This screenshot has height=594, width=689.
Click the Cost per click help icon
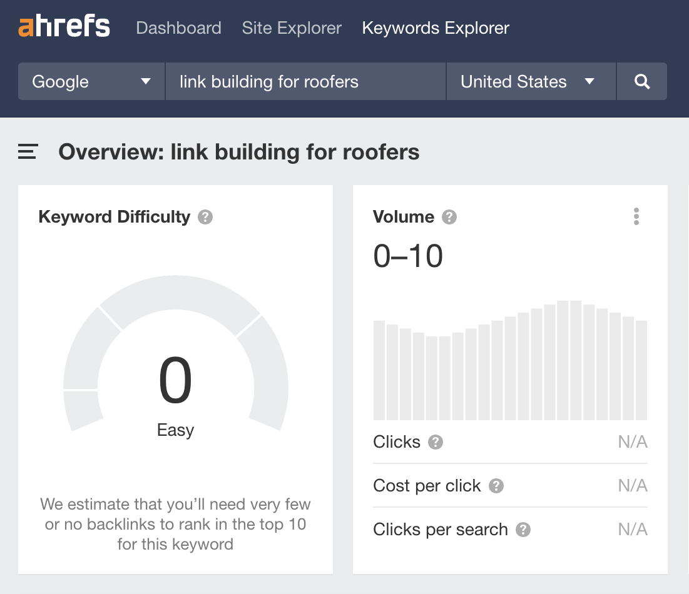pos(496,486)
